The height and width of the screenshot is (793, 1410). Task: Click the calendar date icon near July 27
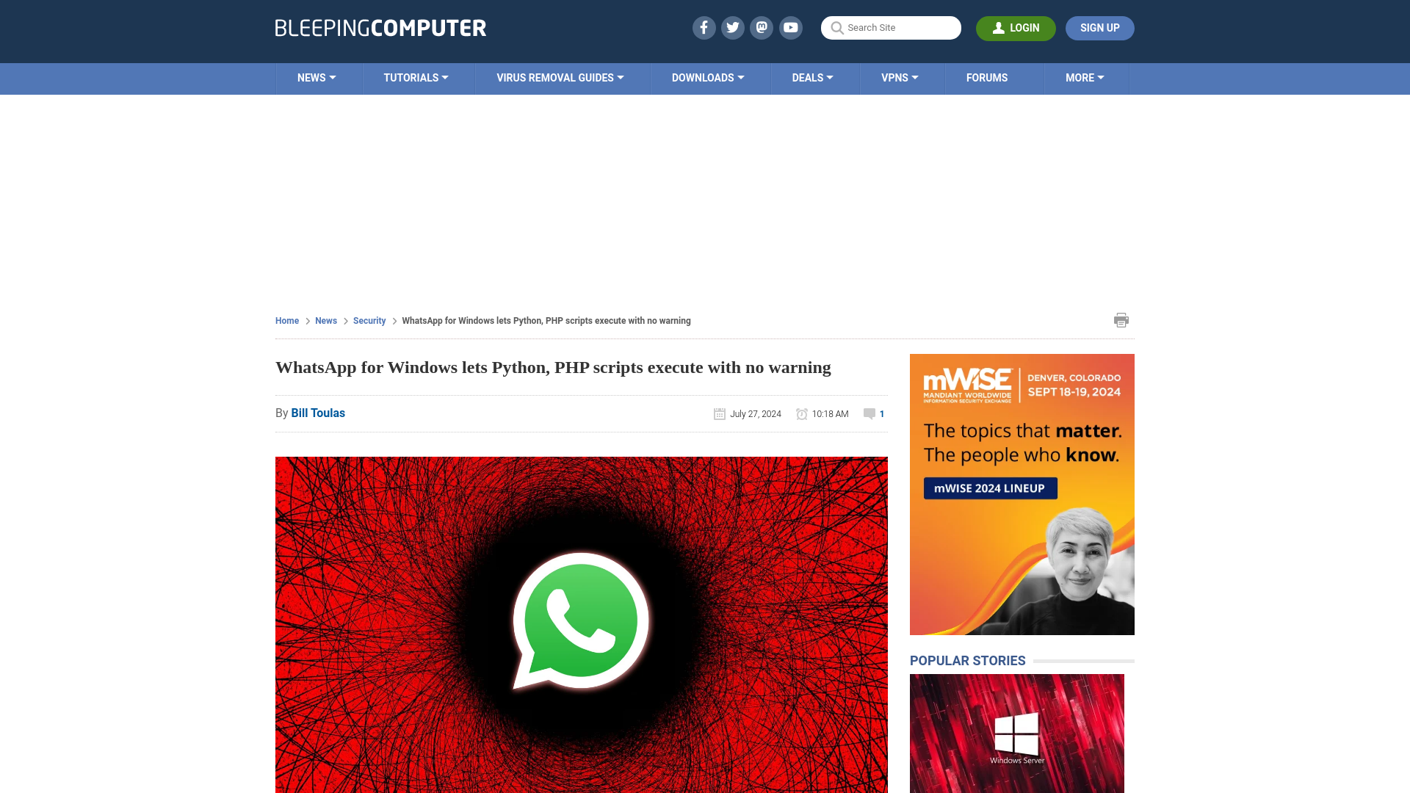(x=720, y=413)
